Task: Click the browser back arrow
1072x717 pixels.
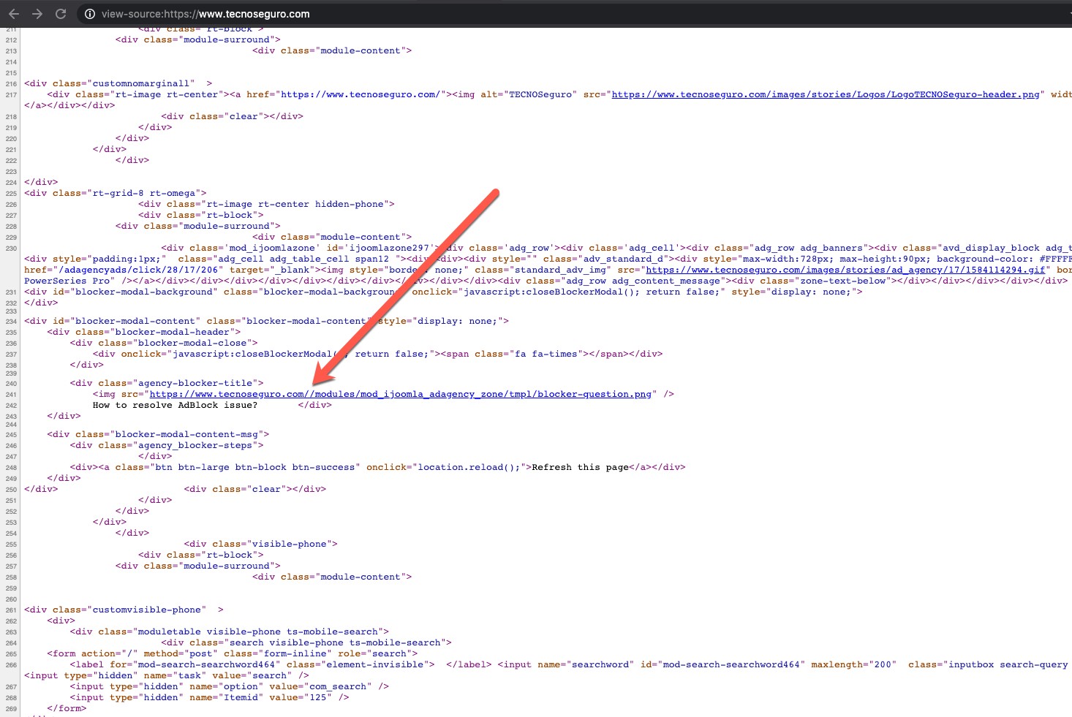Action: point(14,14)
